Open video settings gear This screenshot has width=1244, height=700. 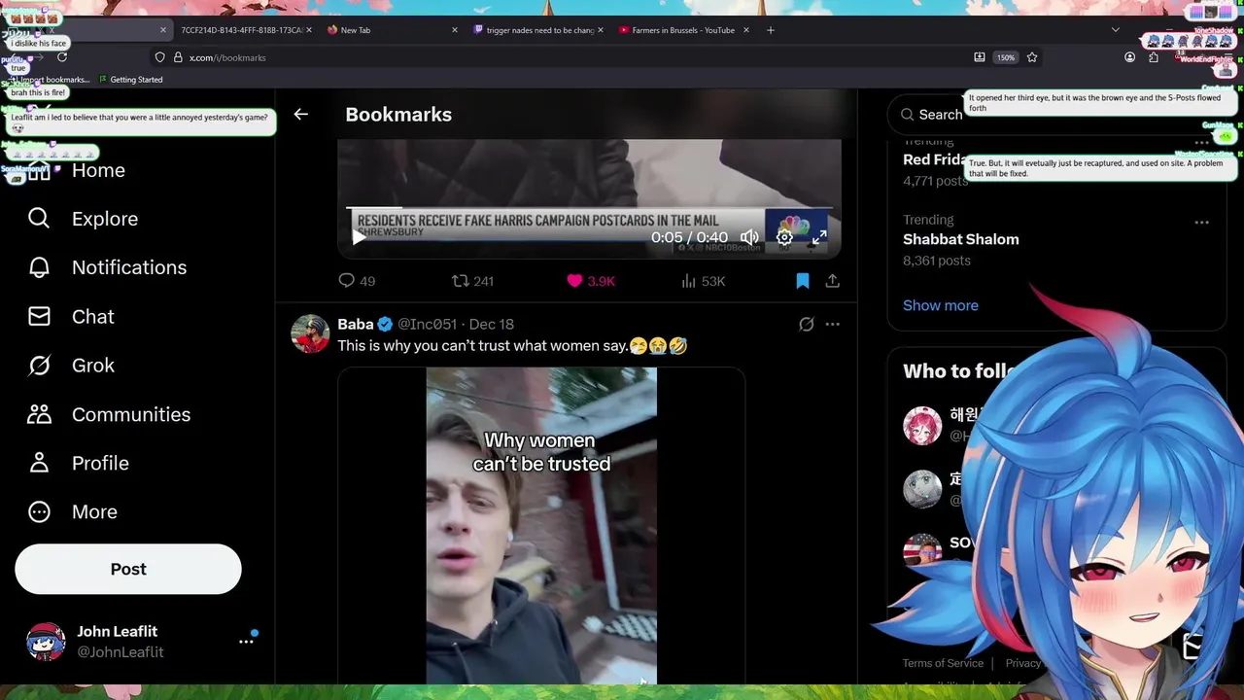784,237
